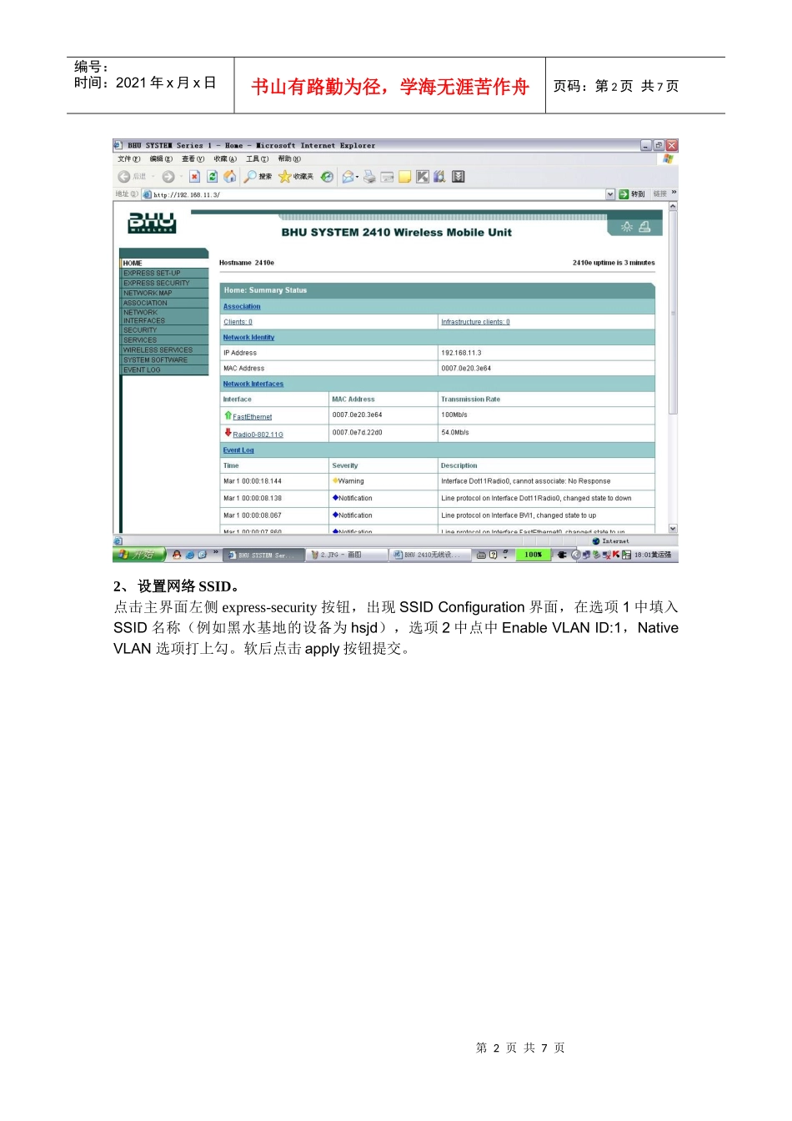Click the 'Clients: 0' link
This screenshot has width=792, height=1121.
[x=238, y=322]
